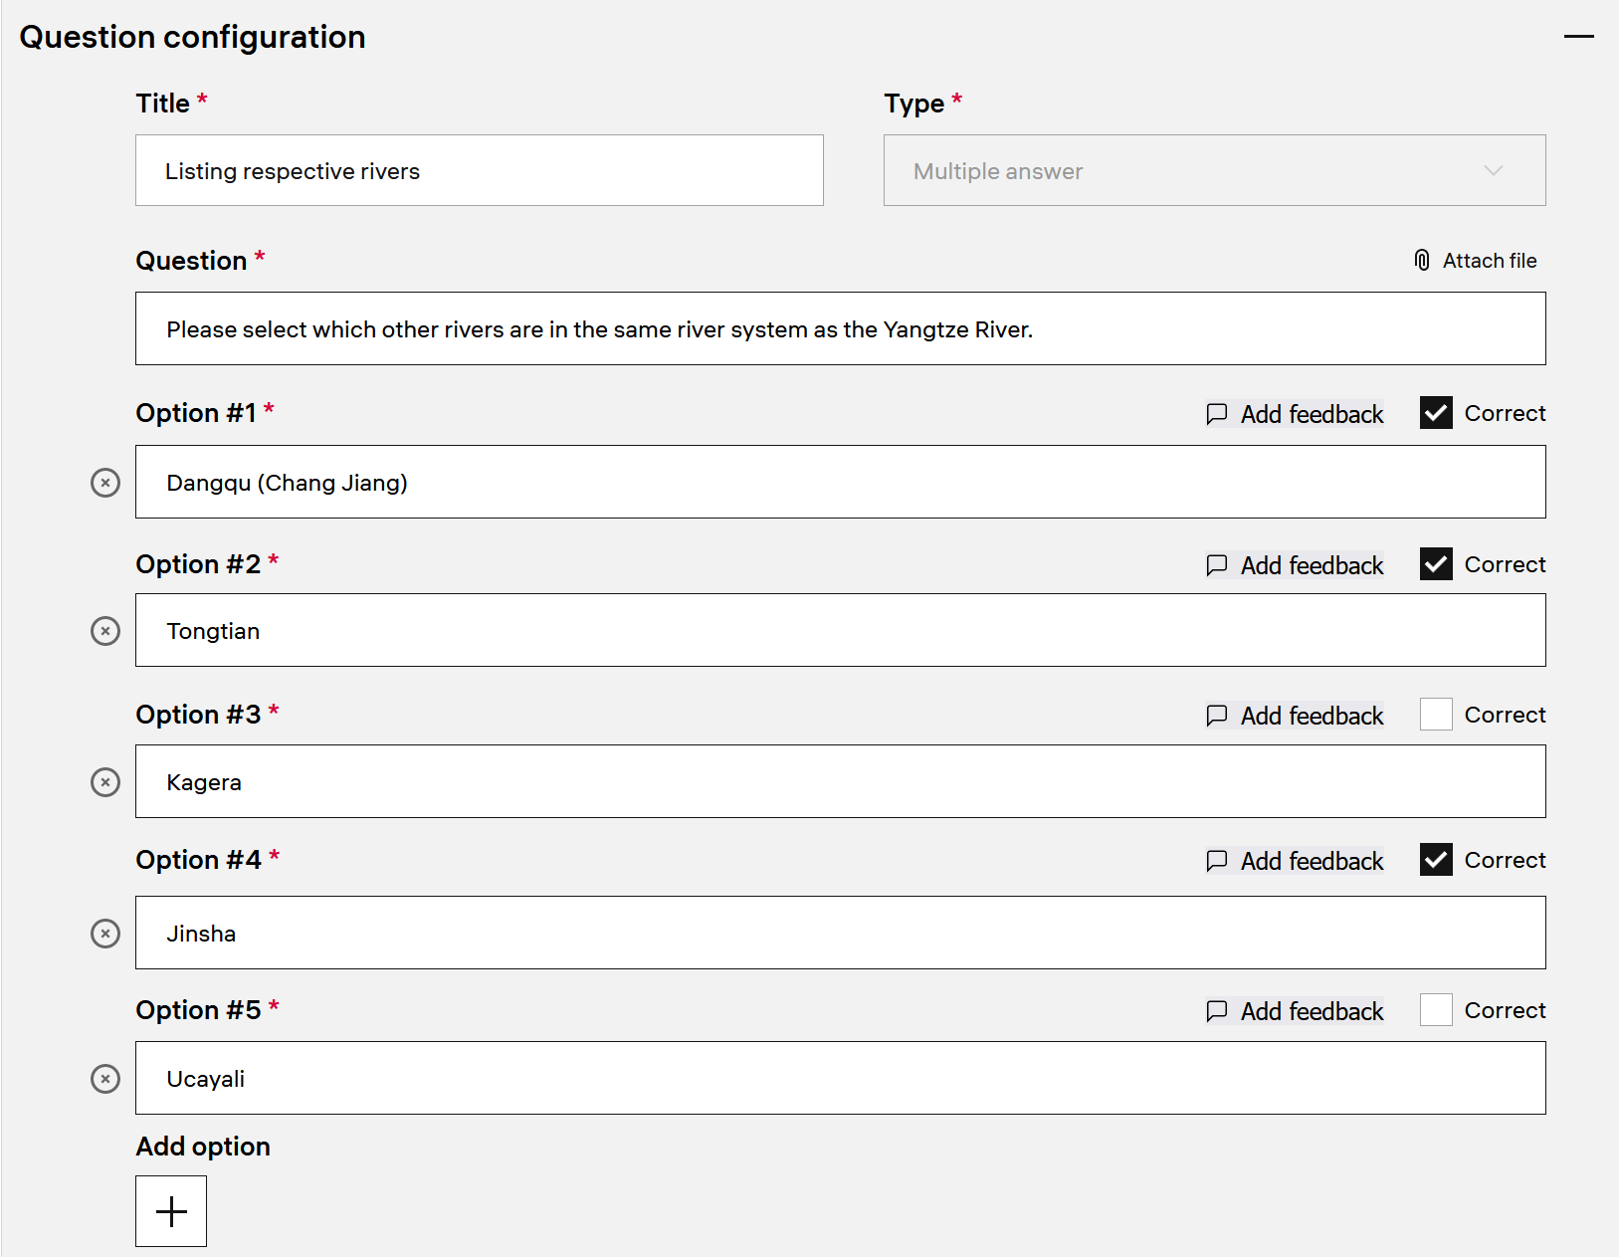Click Add feedback for Option #1

pos(1311,414)
